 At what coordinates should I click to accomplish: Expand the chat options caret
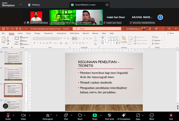(71, 115)
